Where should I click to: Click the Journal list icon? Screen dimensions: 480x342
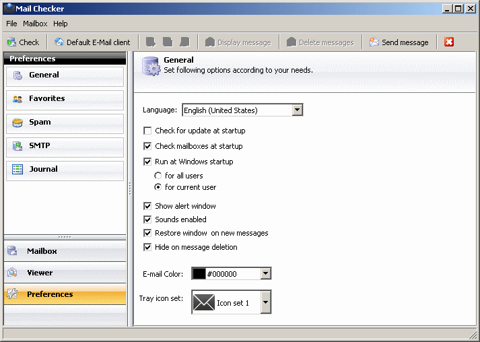18,169
